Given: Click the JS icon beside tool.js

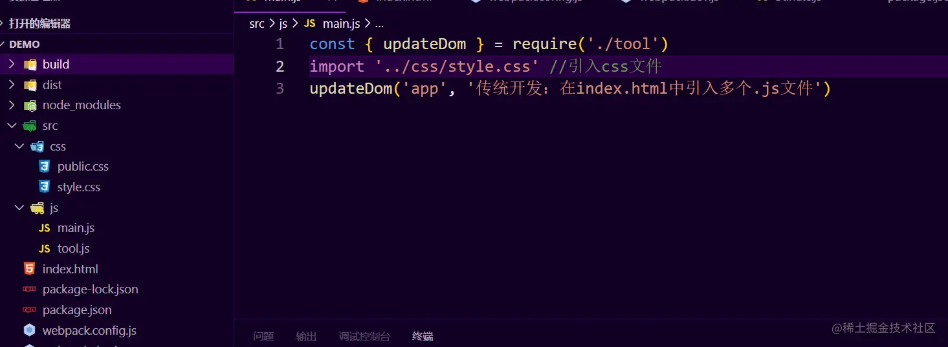Looking at the screenshot, I should tap(44, 249).
